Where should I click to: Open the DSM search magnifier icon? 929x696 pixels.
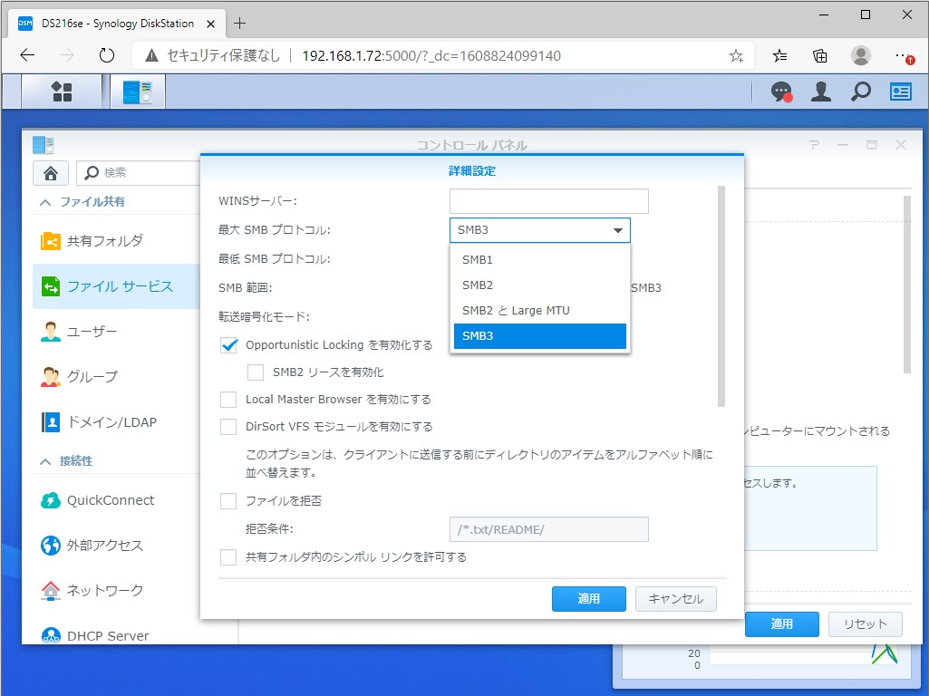[x=860, y=91]
